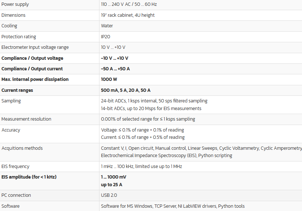This screenshot has height=211, width=302.
Task: Select the '14-bit ADCs, up to 20 Msps' line
Action: 151,108
